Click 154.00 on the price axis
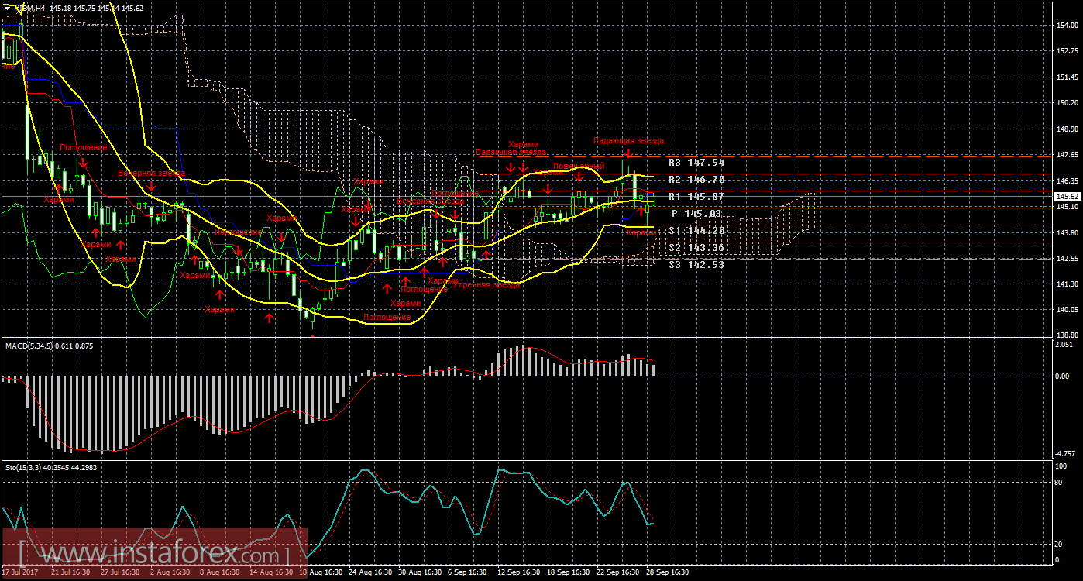The height and width of the screenshot is (581, 1083). 1067,26
